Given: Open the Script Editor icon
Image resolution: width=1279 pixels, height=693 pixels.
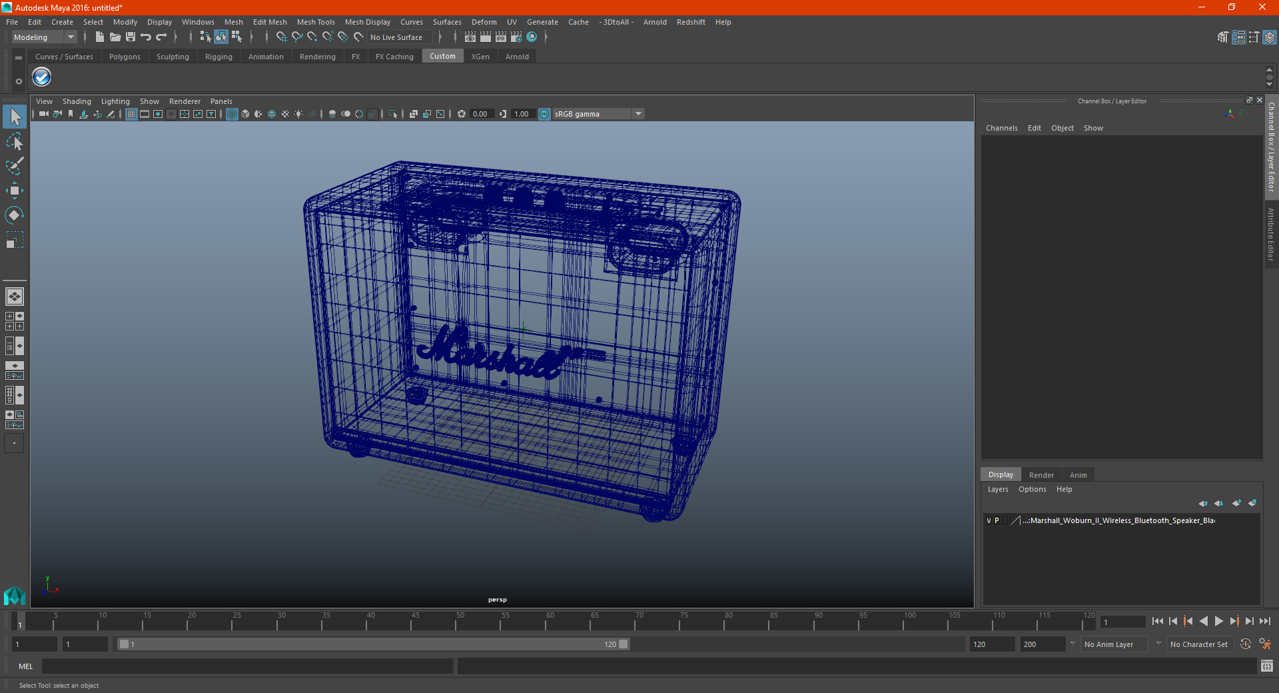Looking at the screenshot, I should tap(1267, 666).
